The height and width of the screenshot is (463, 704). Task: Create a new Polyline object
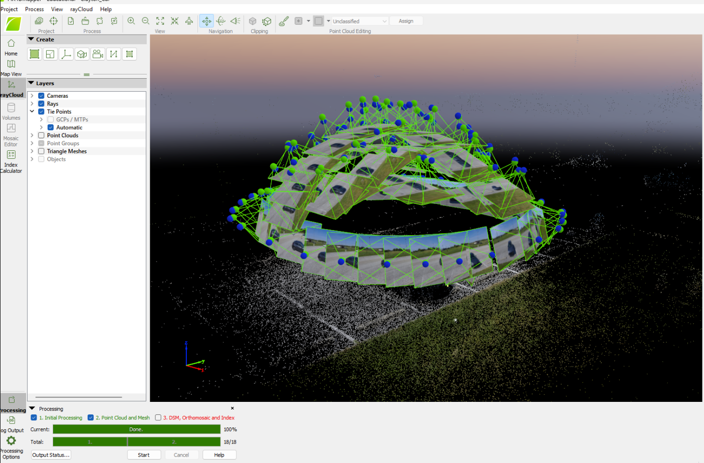(x=114, y=54)
